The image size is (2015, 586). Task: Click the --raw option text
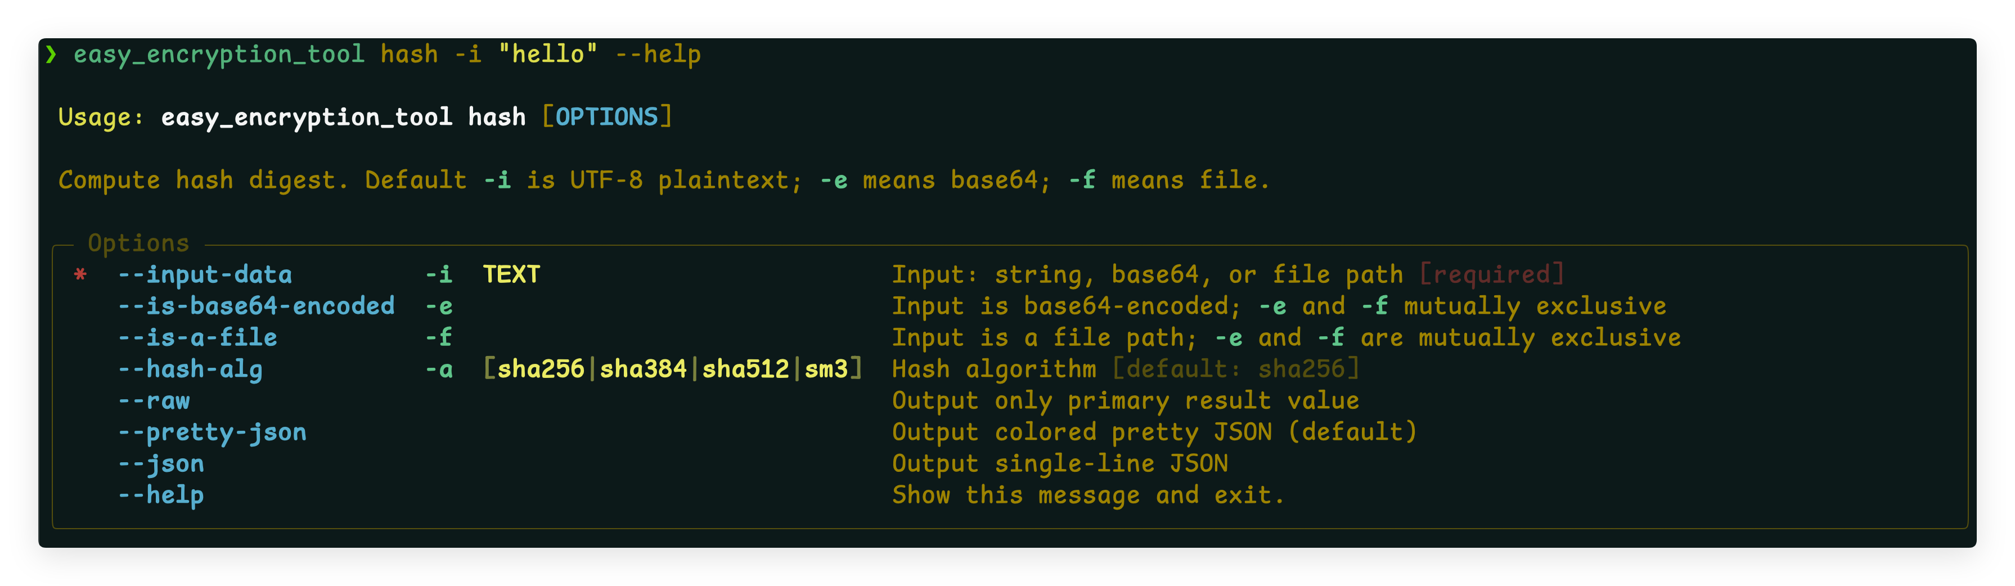154,400
